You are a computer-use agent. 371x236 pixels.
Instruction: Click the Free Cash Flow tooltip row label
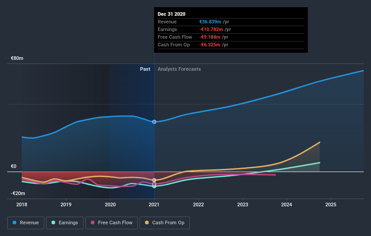(x=175, y=37)
